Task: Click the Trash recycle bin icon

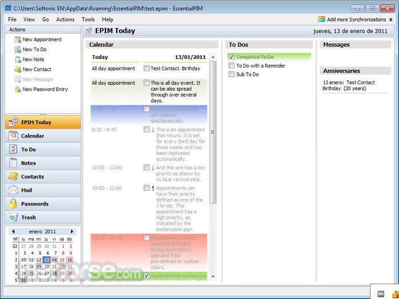Action: [x=13, y=218]
